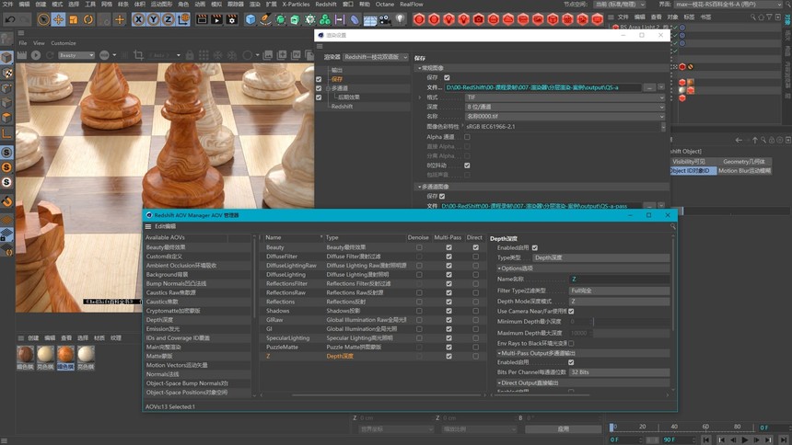
Task: Toggle DiffuseFilter row Denoise checkbox
Action: point(419,257)
